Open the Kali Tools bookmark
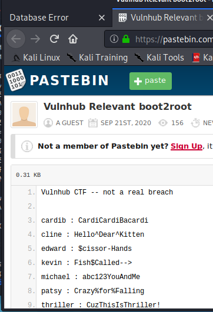Image resolution: width=213 pixels, height=312 pixels. (x=159, y=58)
